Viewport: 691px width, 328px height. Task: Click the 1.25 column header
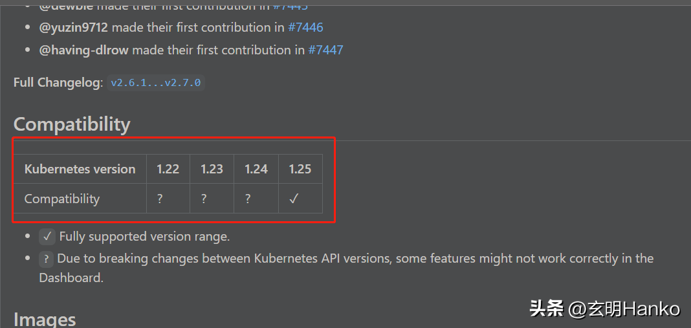click(x=300, y=169)
